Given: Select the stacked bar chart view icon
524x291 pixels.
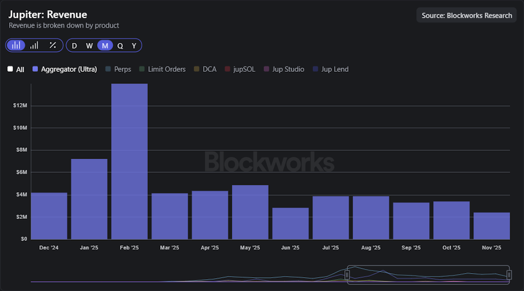Looking at the screenshot, I should 16,45.
